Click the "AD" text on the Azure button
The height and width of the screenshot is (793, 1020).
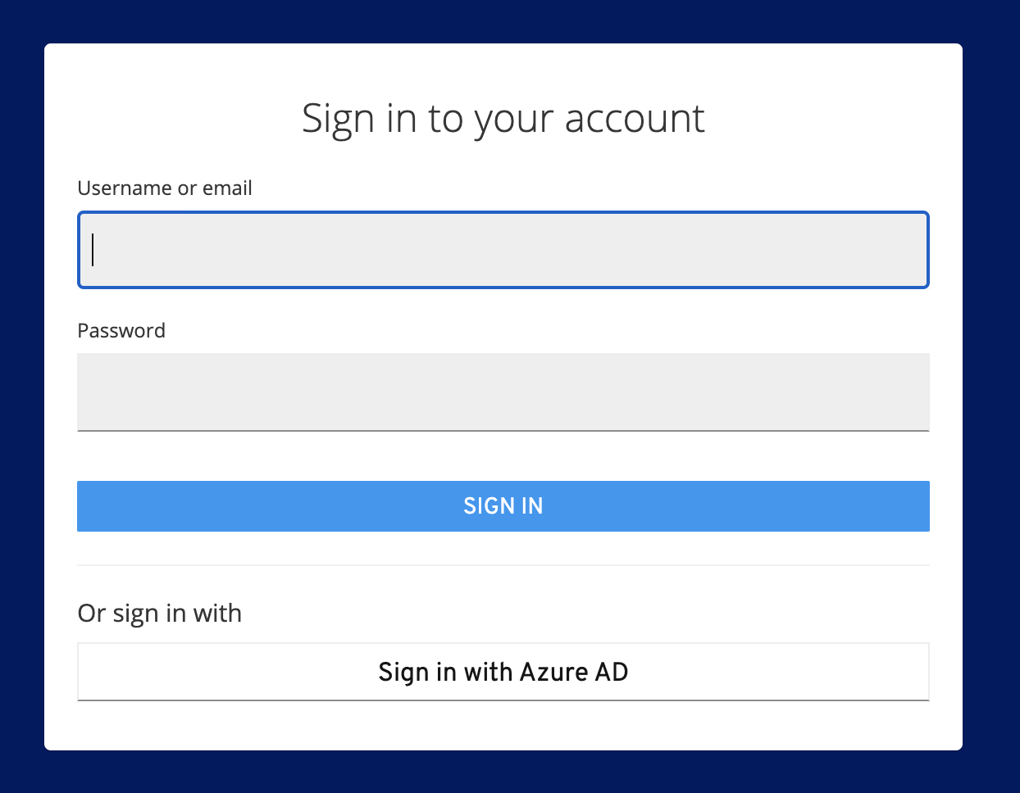point(612,672)
